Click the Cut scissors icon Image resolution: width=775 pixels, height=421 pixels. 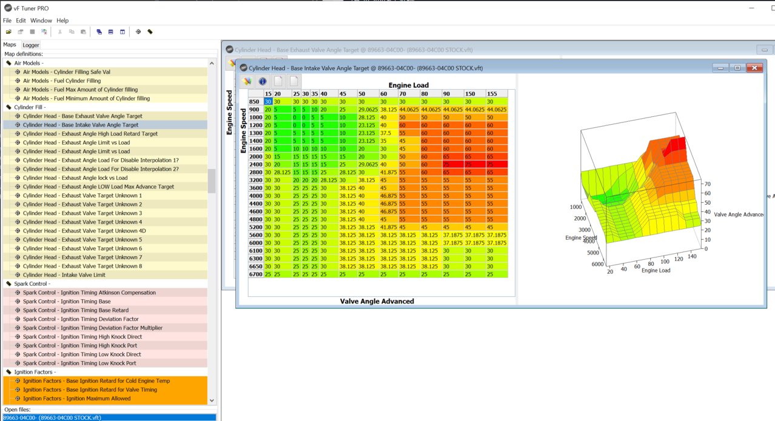(x=60, y=31)
